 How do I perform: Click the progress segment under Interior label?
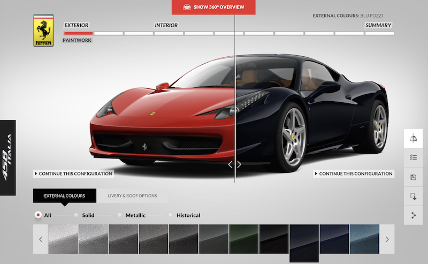[169, 33]
